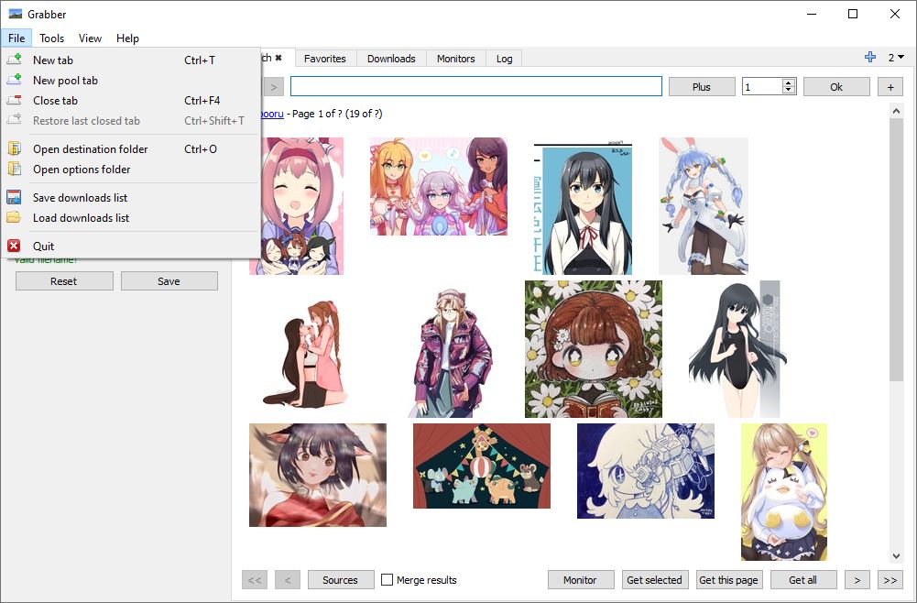Click the disabled < previous page button
The height and width of the screenshot is (603, 917).
click(x=287, y=579)
